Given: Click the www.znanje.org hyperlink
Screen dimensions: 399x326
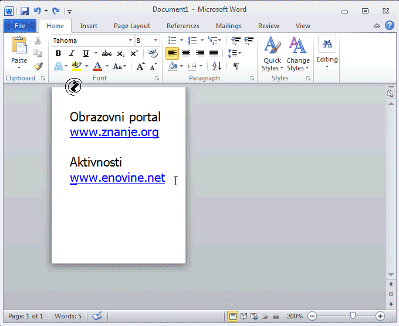Looking at the screenshot, I should coord(114,132).
